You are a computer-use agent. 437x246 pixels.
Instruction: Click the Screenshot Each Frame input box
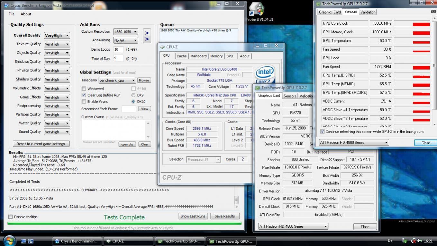[128, 109]
